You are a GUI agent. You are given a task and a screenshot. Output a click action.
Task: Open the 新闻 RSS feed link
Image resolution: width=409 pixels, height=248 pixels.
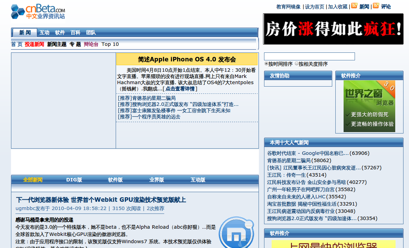pyautogui.click(x=364, y=7)
